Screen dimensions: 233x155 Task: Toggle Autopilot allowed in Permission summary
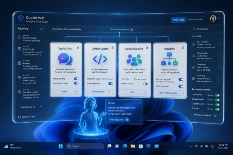[x=217, y=109]
